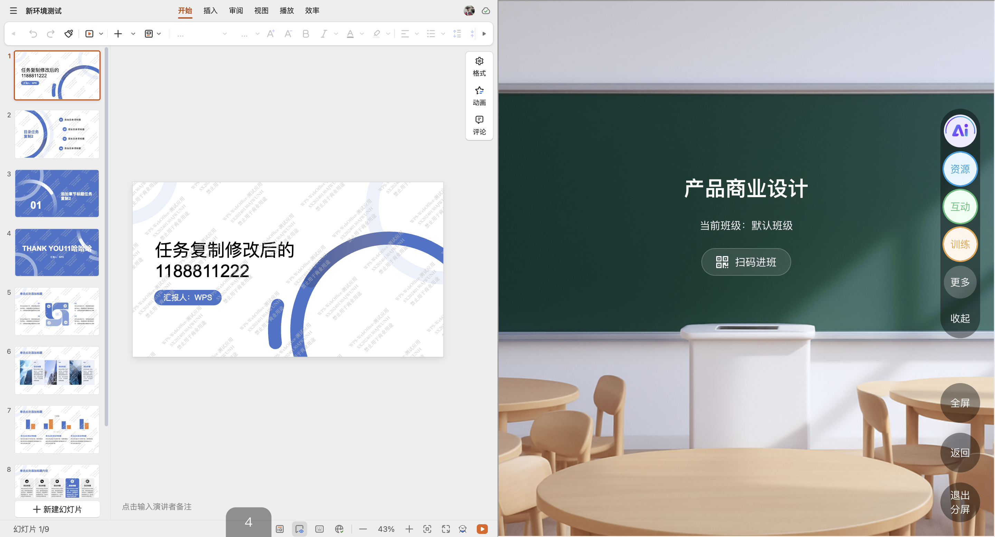This screenshot has width=995, height=537.
Task: Click the slideshow play icon in the toolbar
Action: 89,34
